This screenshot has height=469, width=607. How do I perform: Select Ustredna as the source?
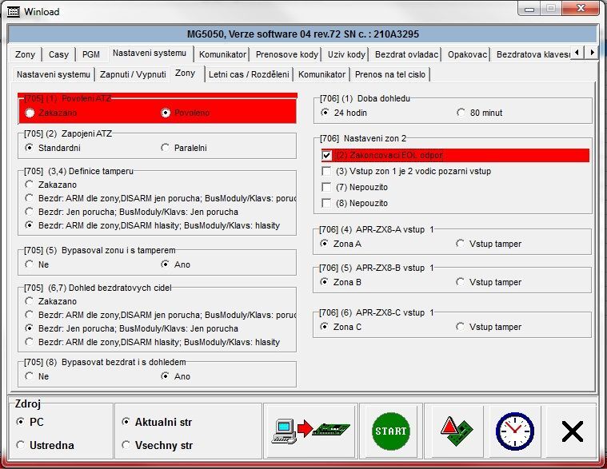point(21,445)
